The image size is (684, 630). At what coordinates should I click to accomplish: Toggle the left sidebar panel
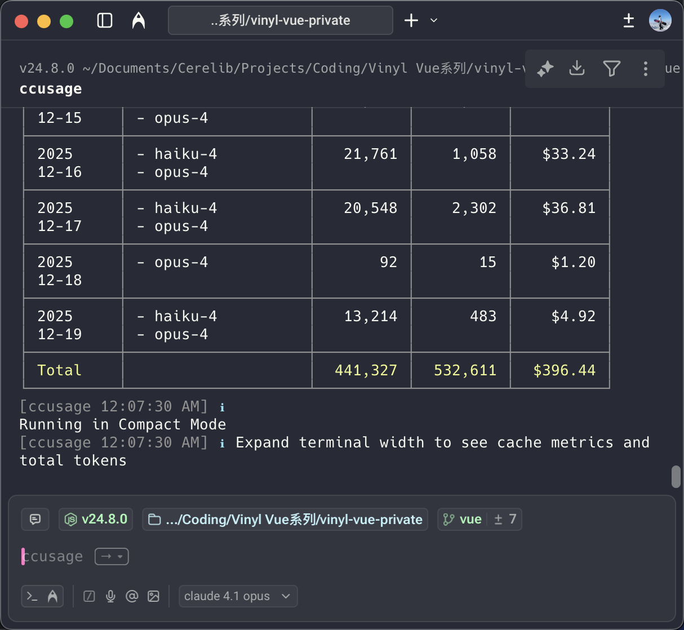pos(105,21)
